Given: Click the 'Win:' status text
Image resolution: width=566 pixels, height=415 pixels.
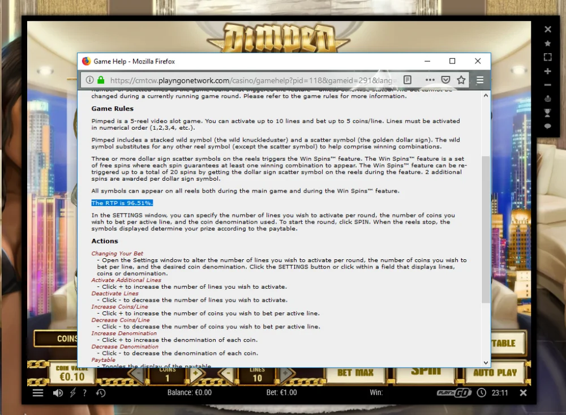Looking at the screenshot, I should (x=376, y=392).
